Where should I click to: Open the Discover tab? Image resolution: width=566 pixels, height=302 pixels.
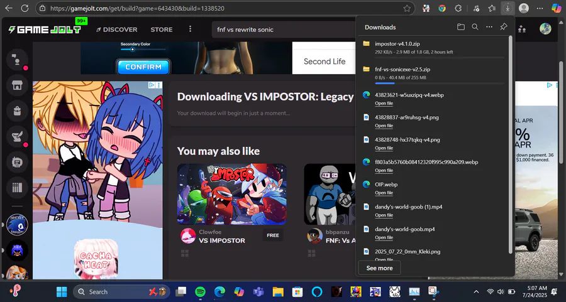click(x=116, y=30)
